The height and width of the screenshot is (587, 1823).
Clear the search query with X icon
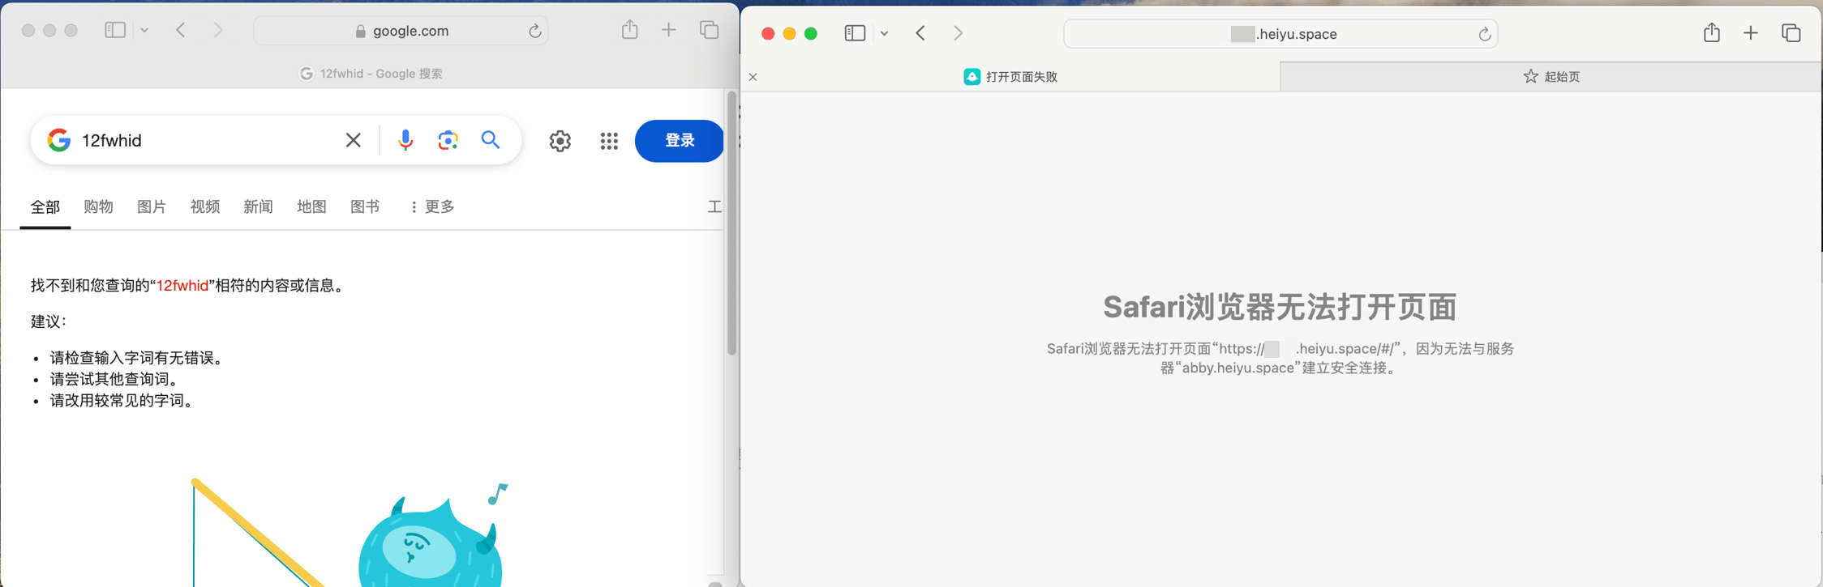click(354, 140)
